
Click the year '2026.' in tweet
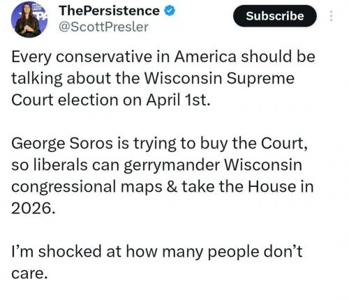34,209
